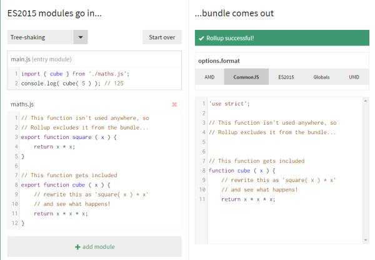Select the Globals format option
The width and height of the screenshot is (375, 260).
322,77
